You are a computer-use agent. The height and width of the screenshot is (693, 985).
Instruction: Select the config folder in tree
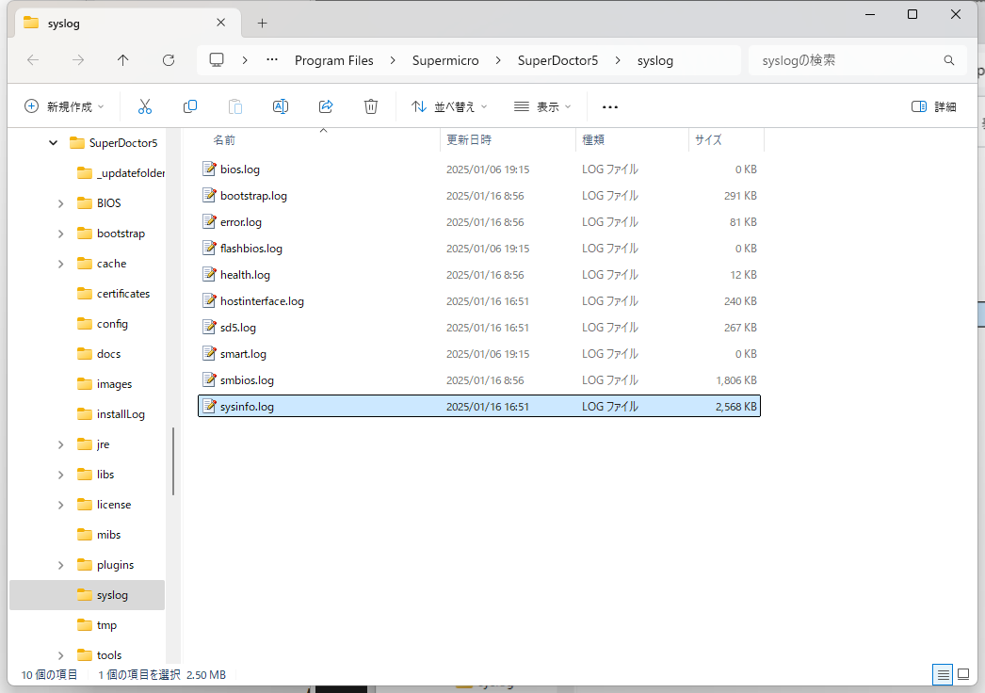point(104,324)
